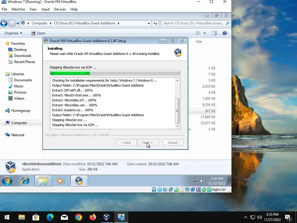The image size is (297, 223).
Task: Click the guest network tray icon
Action: pyautogui.click(x=195, y=181)
